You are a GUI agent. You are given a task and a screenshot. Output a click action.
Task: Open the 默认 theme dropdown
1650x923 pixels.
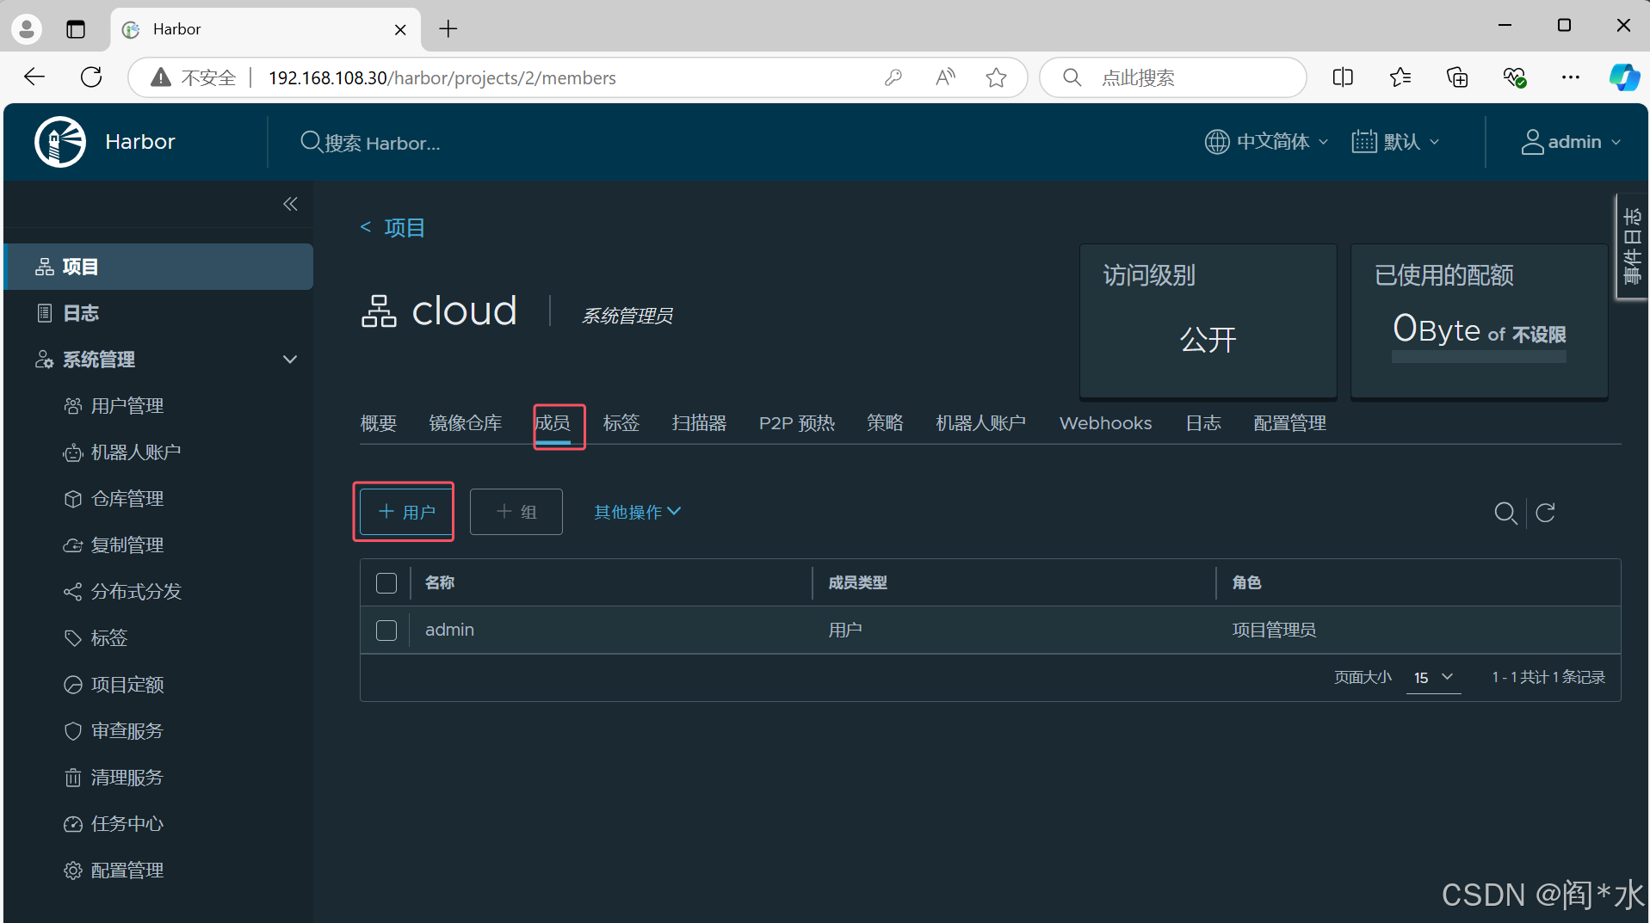click(x=1395, y=142)
